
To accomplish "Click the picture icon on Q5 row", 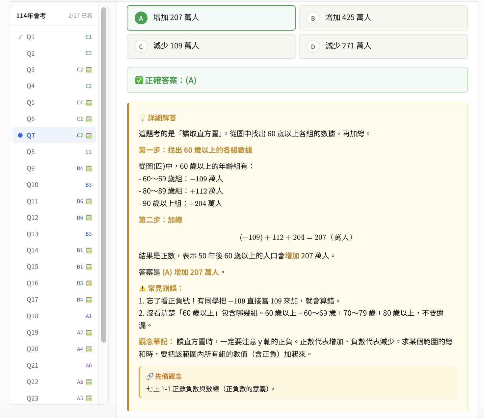I will coord(89,103).
